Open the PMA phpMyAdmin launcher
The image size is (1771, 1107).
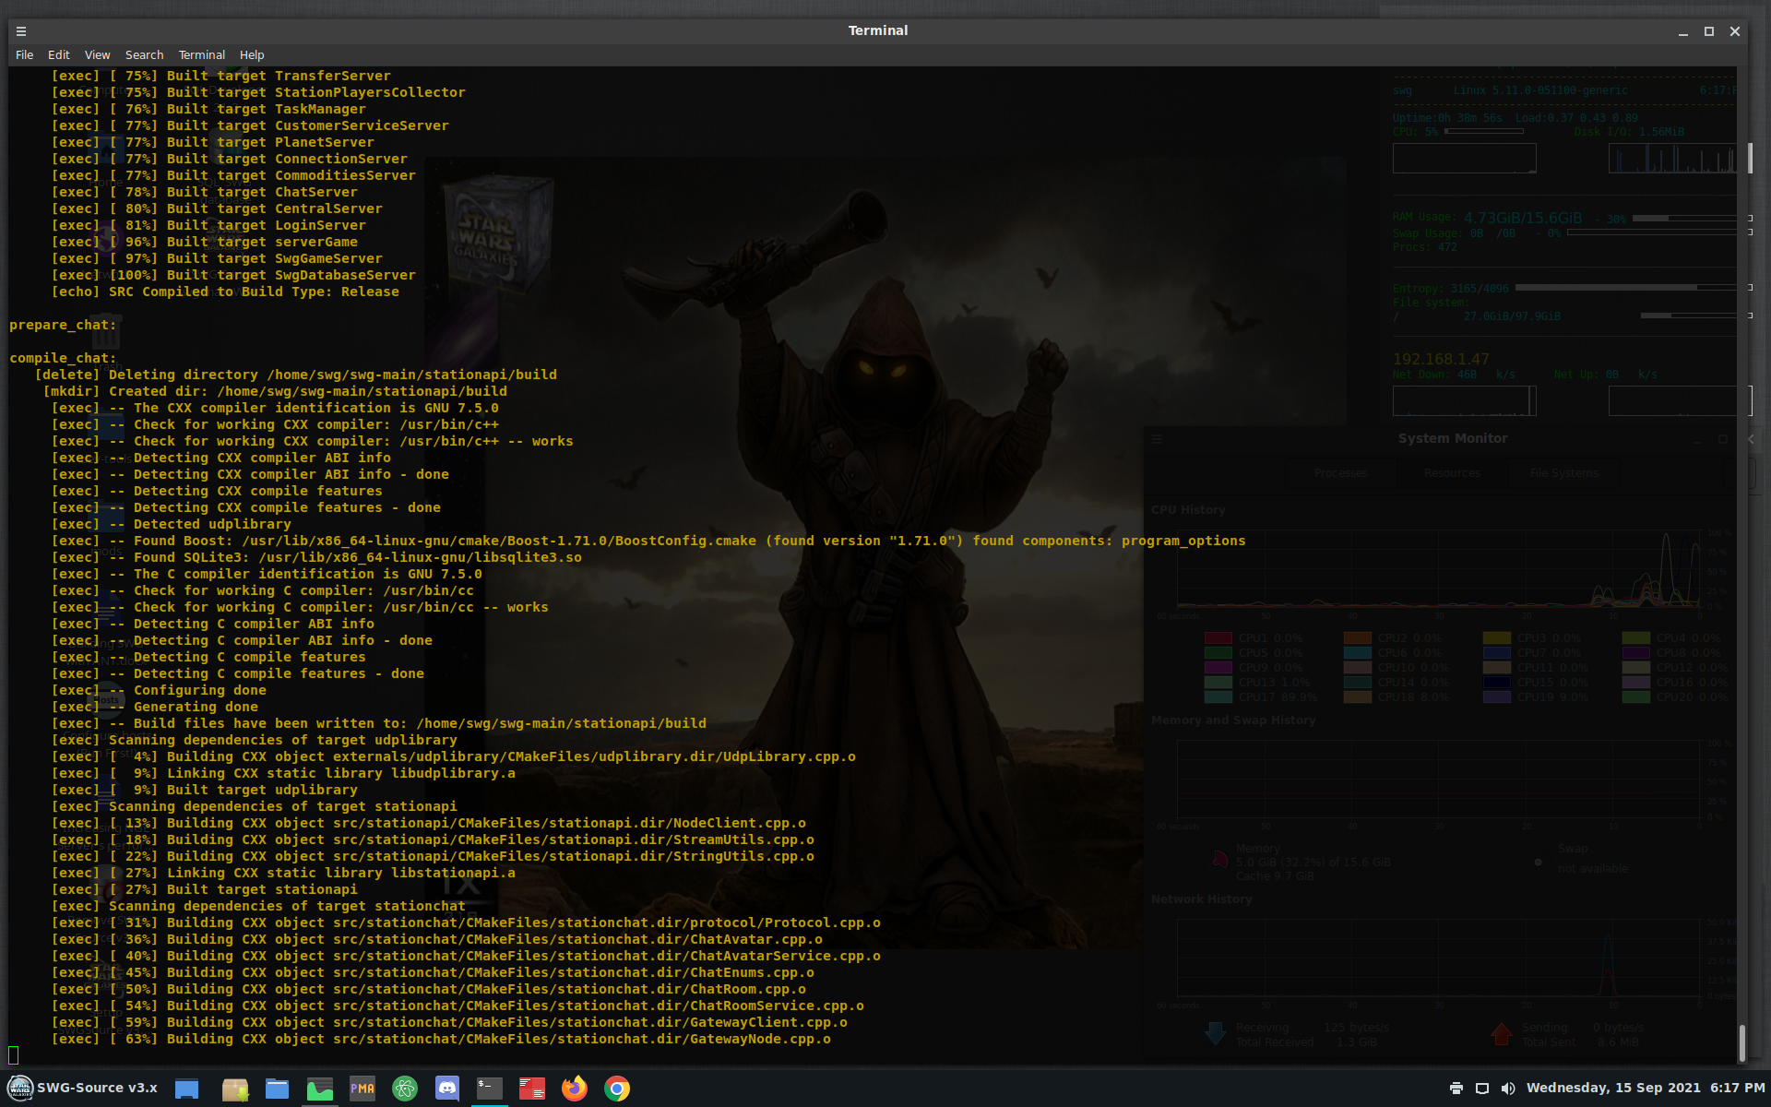click(x=363, y=1089)
